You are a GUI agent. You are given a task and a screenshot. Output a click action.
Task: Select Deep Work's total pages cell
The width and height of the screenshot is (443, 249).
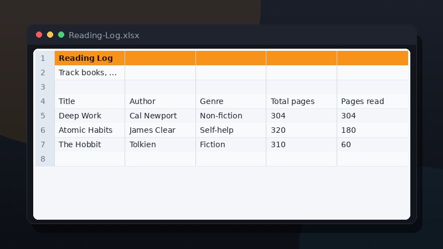[301, 116]
